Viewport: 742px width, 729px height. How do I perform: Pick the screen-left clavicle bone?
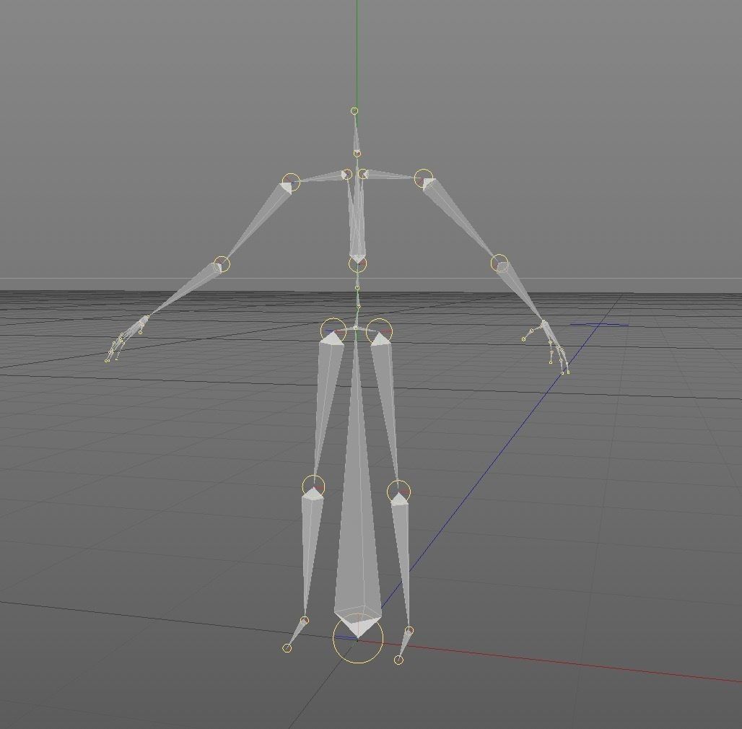(321, 178)
